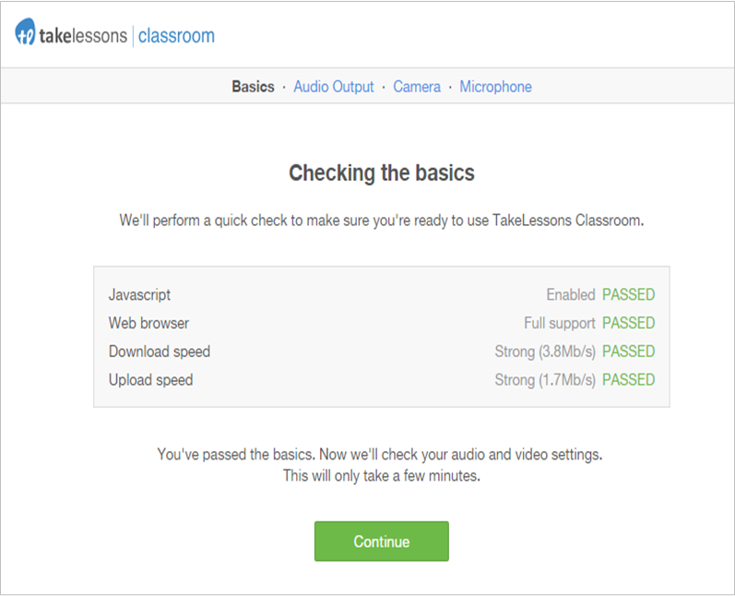Click the Upload speed row label

pyautogui.click(x=151, y=379)
